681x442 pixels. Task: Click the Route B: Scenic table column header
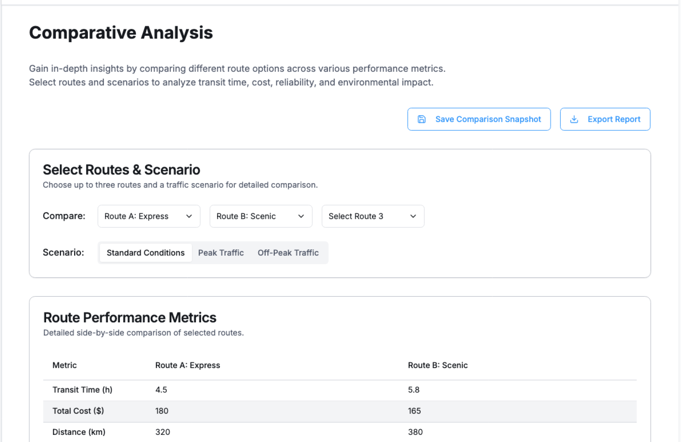click(x=437, y=365)
